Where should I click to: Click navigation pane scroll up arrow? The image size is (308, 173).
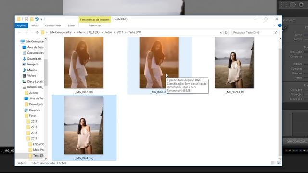[46, 39]
